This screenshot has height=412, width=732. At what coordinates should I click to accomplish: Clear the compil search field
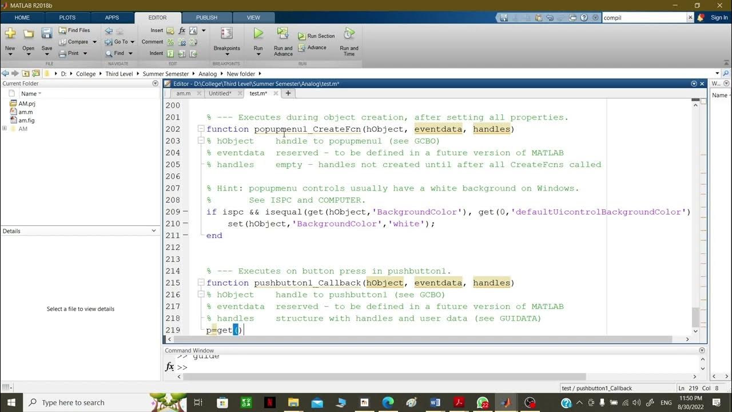(690, 18)
